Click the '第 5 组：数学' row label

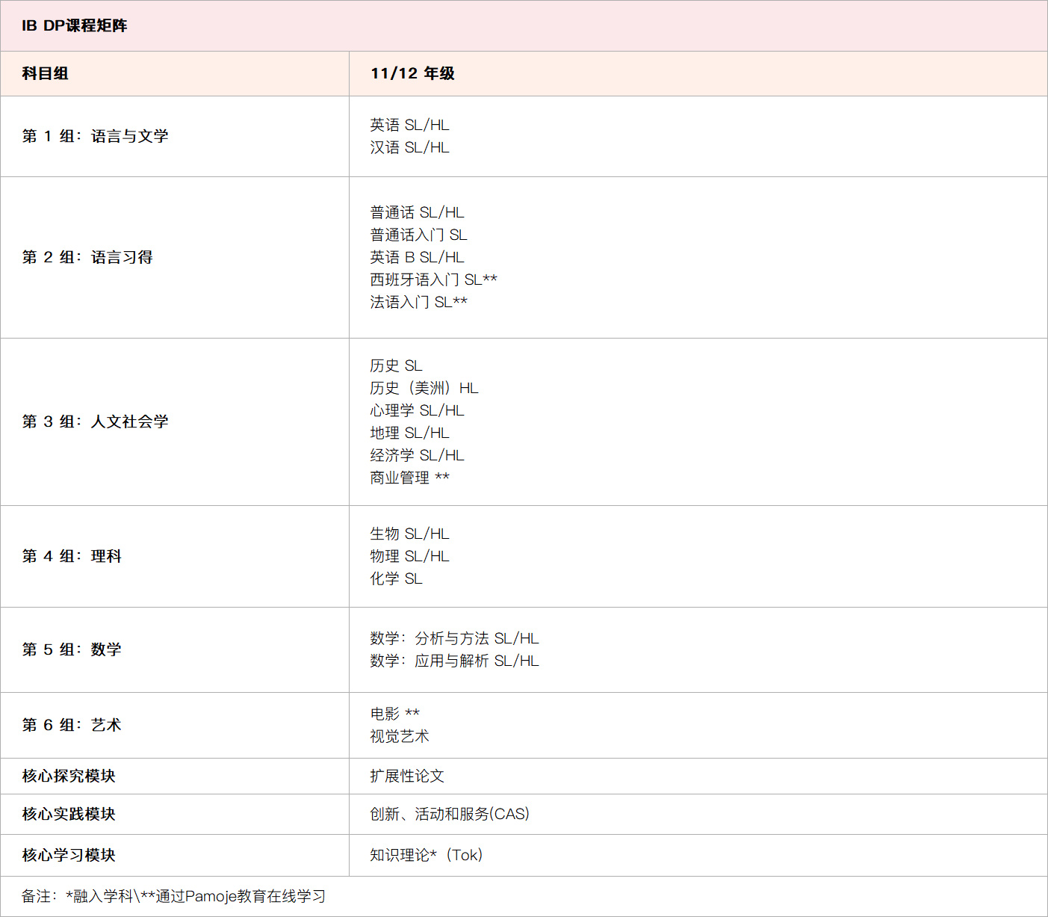[72, 649]
